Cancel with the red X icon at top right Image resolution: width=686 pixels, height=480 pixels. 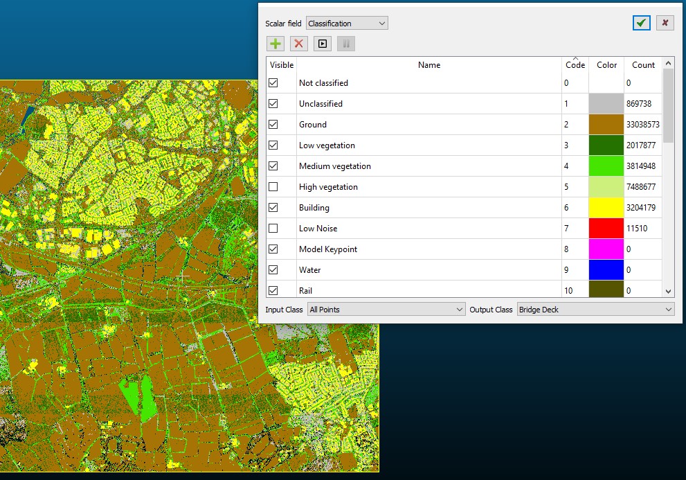(x=665, y=23)
